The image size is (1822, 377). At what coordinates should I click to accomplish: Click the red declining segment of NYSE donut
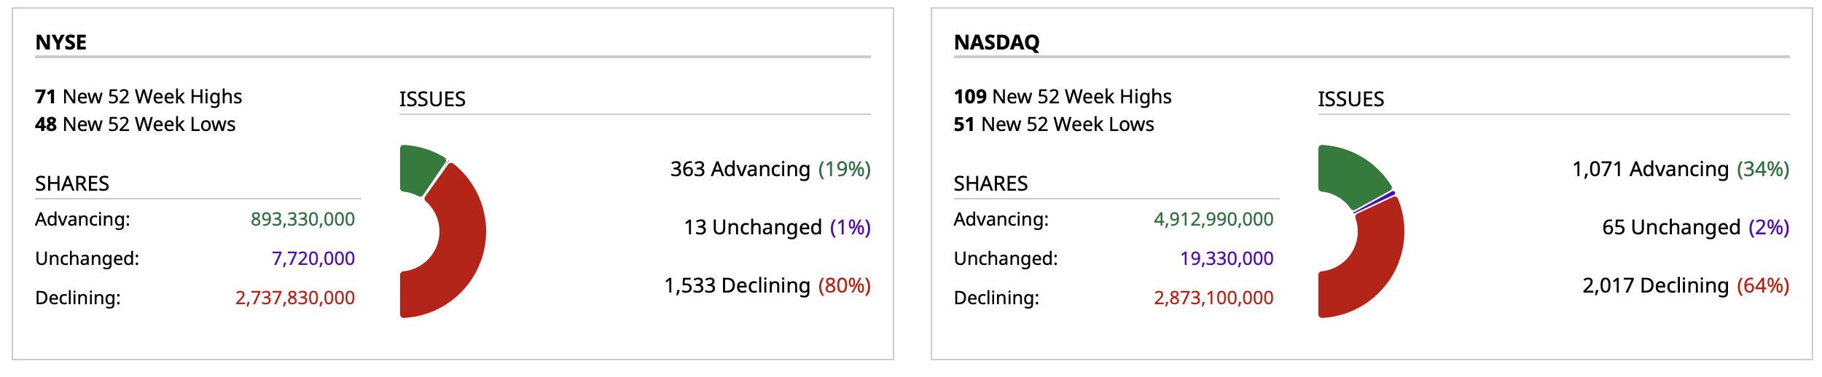tap(458, 240)
